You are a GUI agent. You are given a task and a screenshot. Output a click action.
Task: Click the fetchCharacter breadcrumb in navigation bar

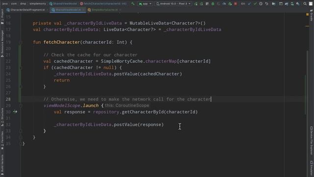coord(103,3)
